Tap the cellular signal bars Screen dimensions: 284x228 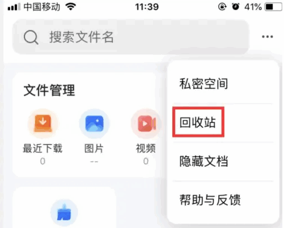[14, 7]
